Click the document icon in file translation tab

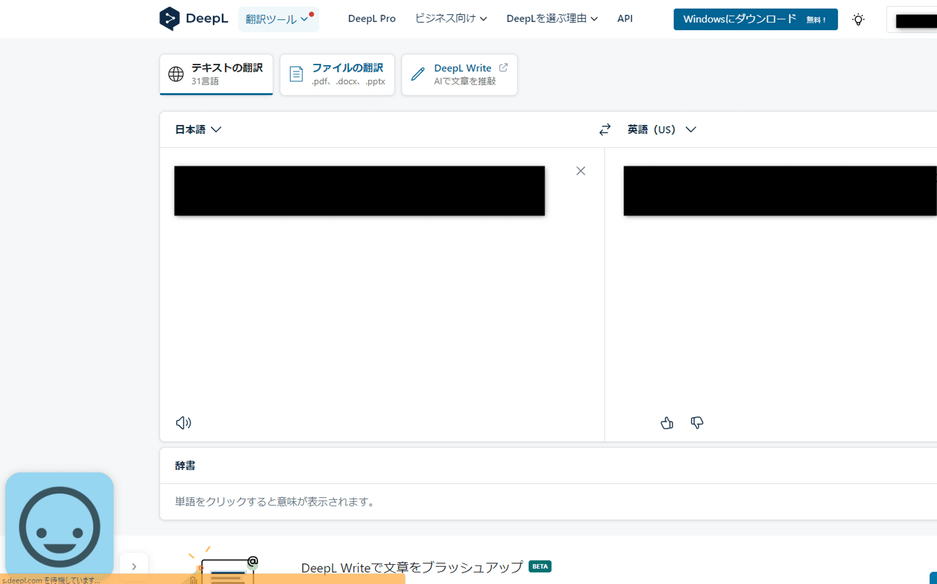(x=296, y=74)
